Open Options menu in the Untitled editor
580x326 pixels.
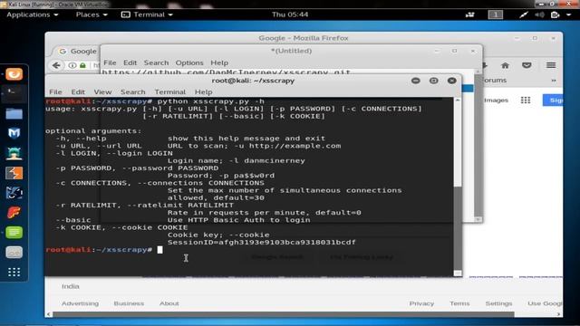(189, 62)
